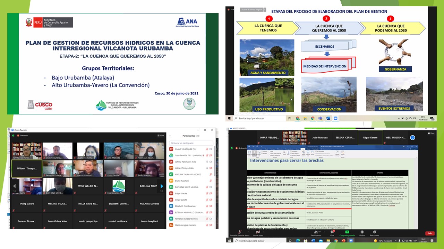Click microphone icon on Johnny Palomares Avila row
The height and width of the screenshot is (249, 444).
[x=207, y=162]
